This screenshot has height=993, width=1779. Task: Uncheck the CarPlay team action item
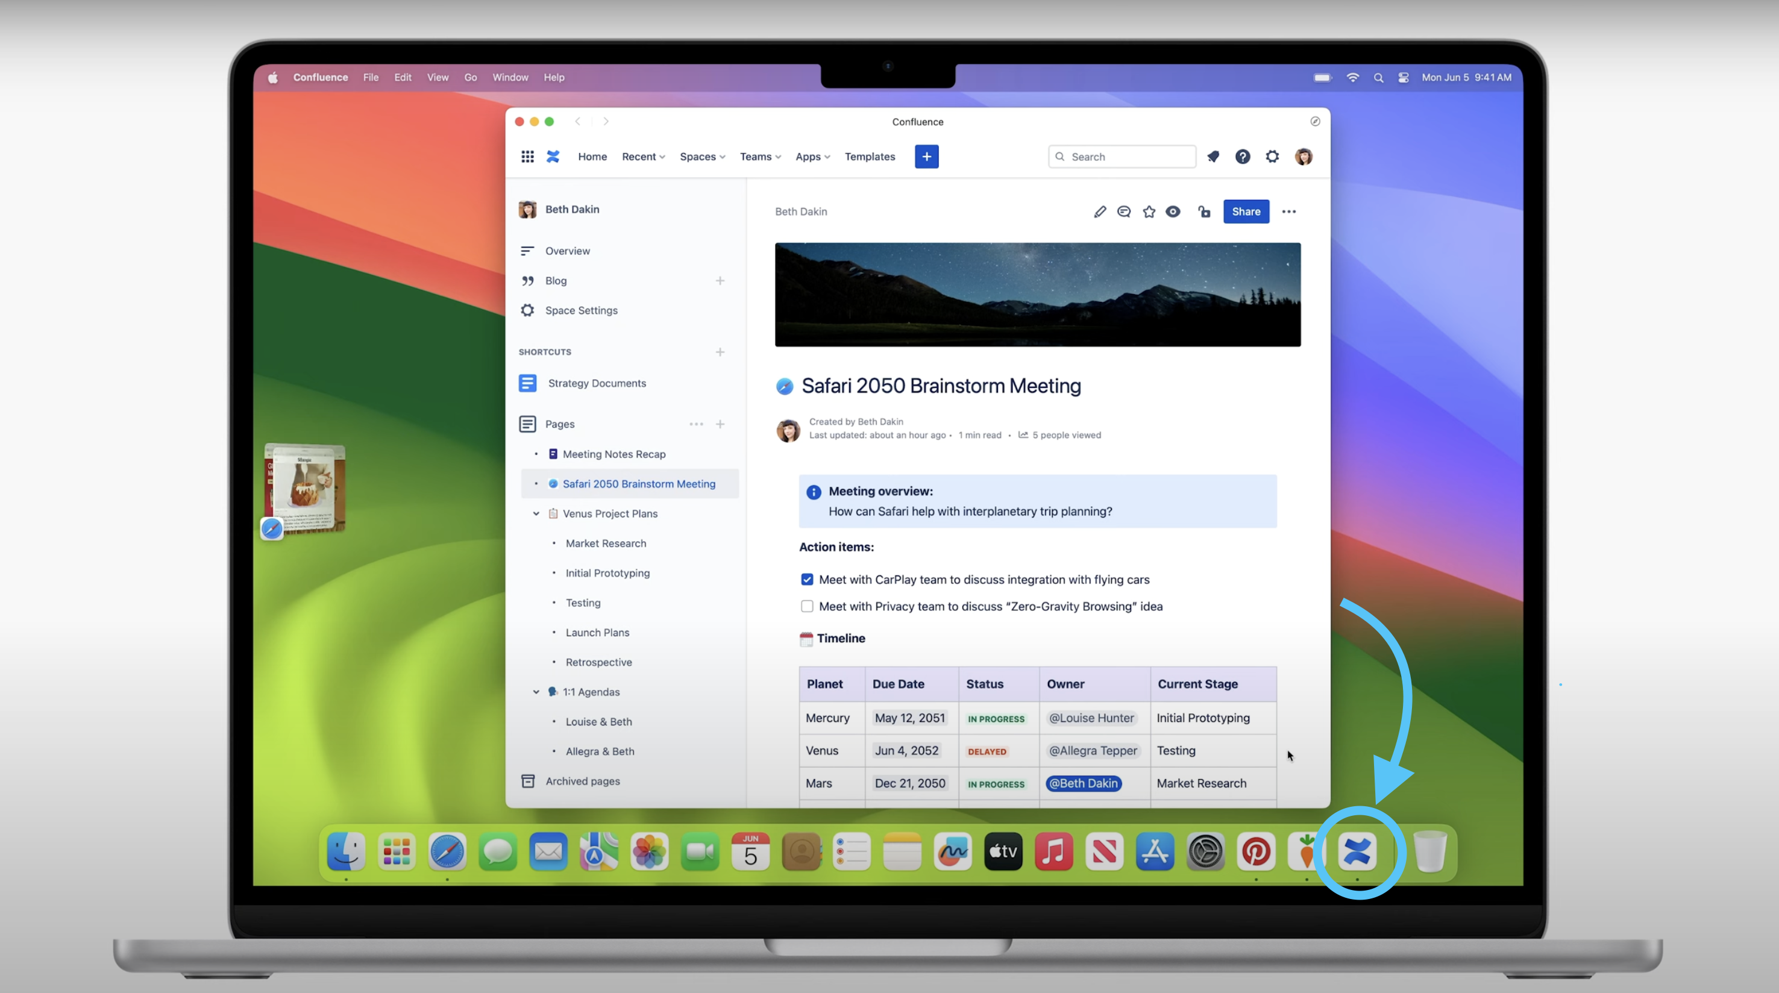[x=806, y=580]
